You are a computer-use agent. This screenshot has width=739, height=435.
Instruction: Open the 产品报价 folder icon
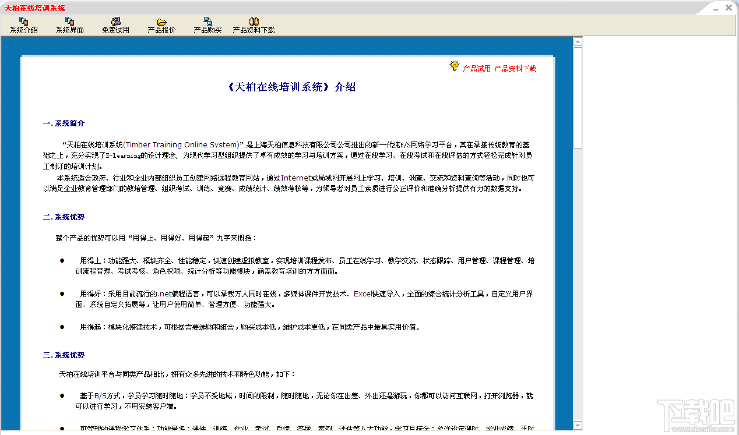point(161,25)
